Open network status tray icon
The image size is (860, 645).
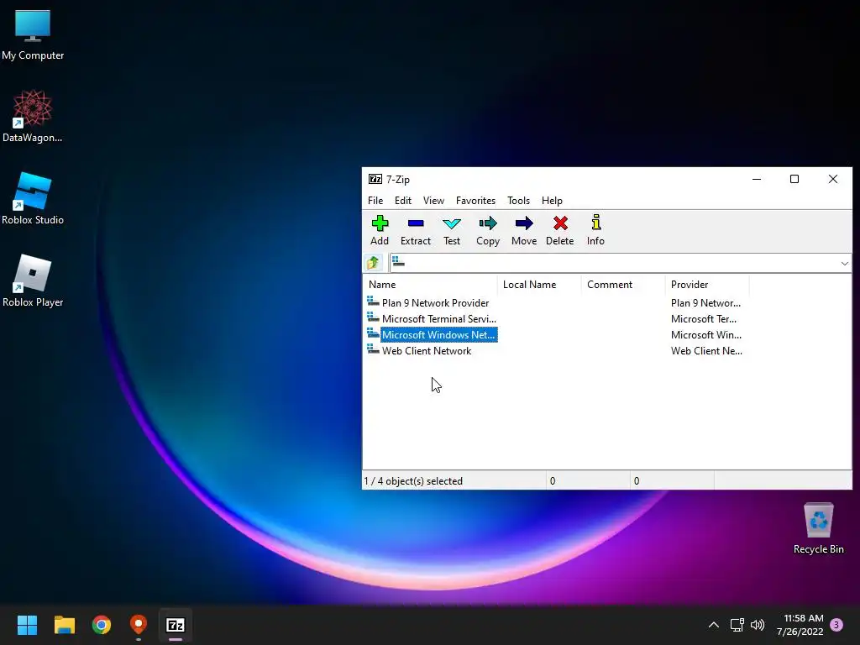[x=737, y=625]
